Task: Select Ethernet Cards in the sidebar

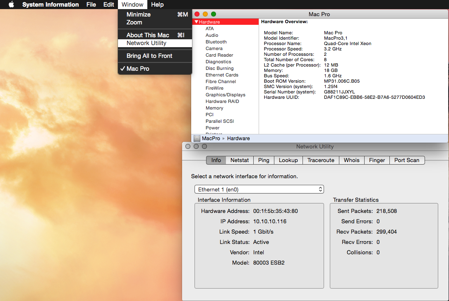Action: (222, 75)
